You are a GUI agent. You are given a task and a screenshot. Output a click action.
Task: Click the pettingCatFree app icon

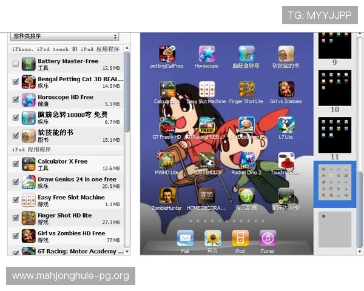click(x=167, y=54)
